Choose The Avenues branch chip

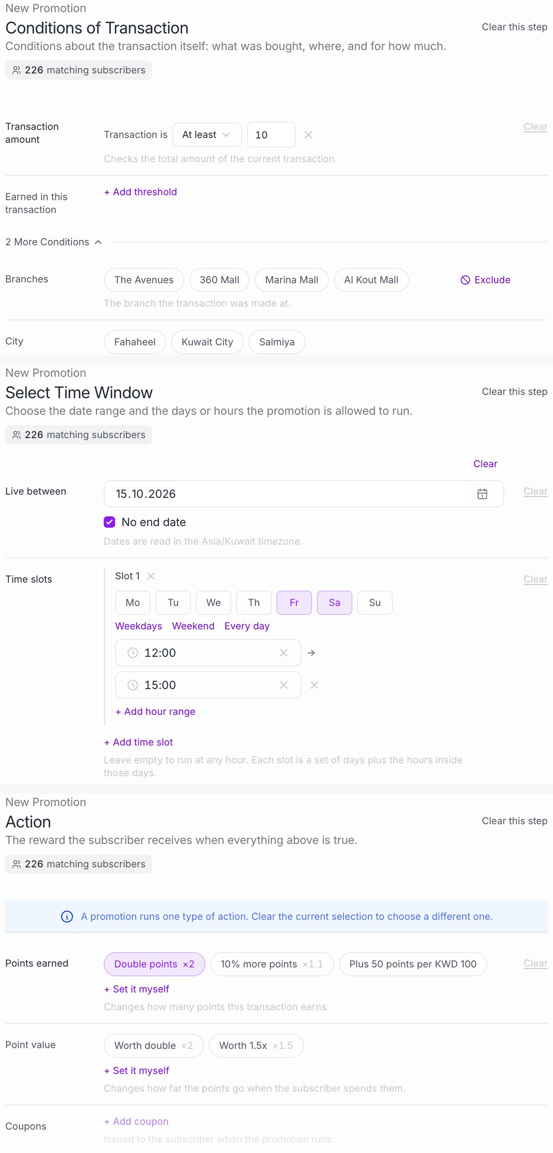click(x=144, y=280)
